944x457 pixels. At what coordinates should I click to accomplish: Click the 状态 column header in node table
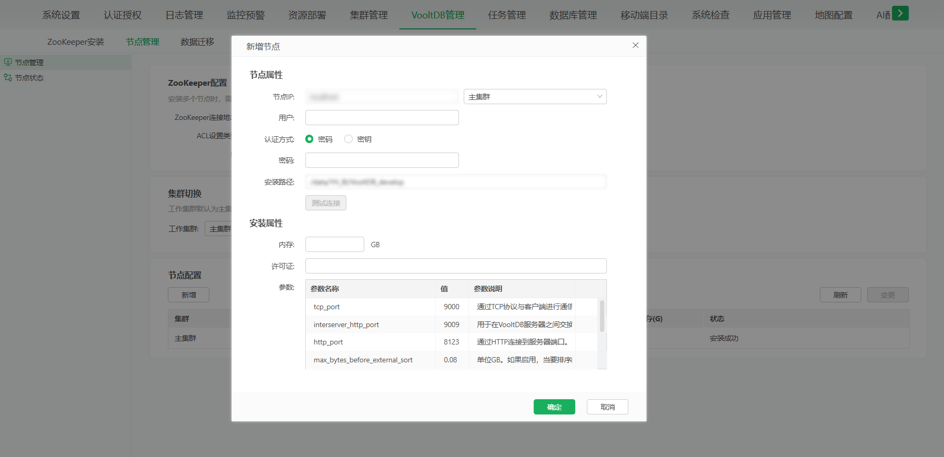pos(717,319)
